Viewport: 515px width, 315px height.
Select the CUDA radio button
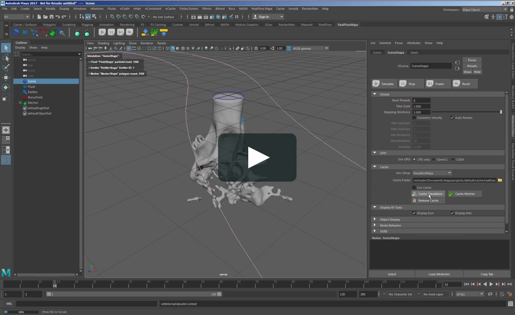(x=453, y=160)
